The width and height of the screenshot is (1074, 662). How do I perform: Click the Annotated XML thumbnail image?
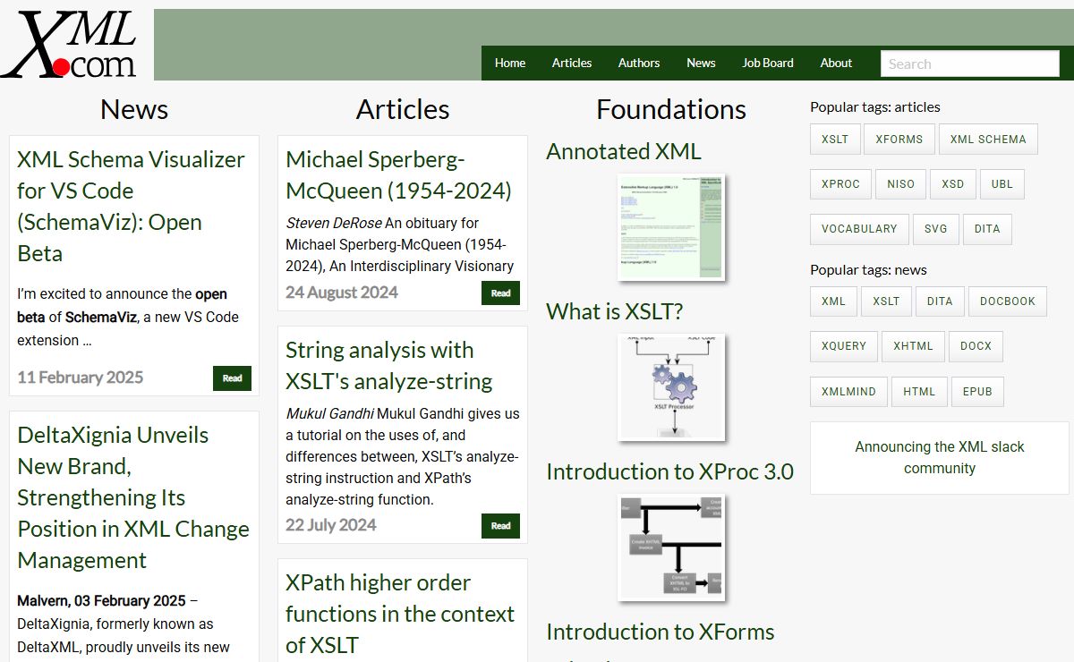pos(671,227)
